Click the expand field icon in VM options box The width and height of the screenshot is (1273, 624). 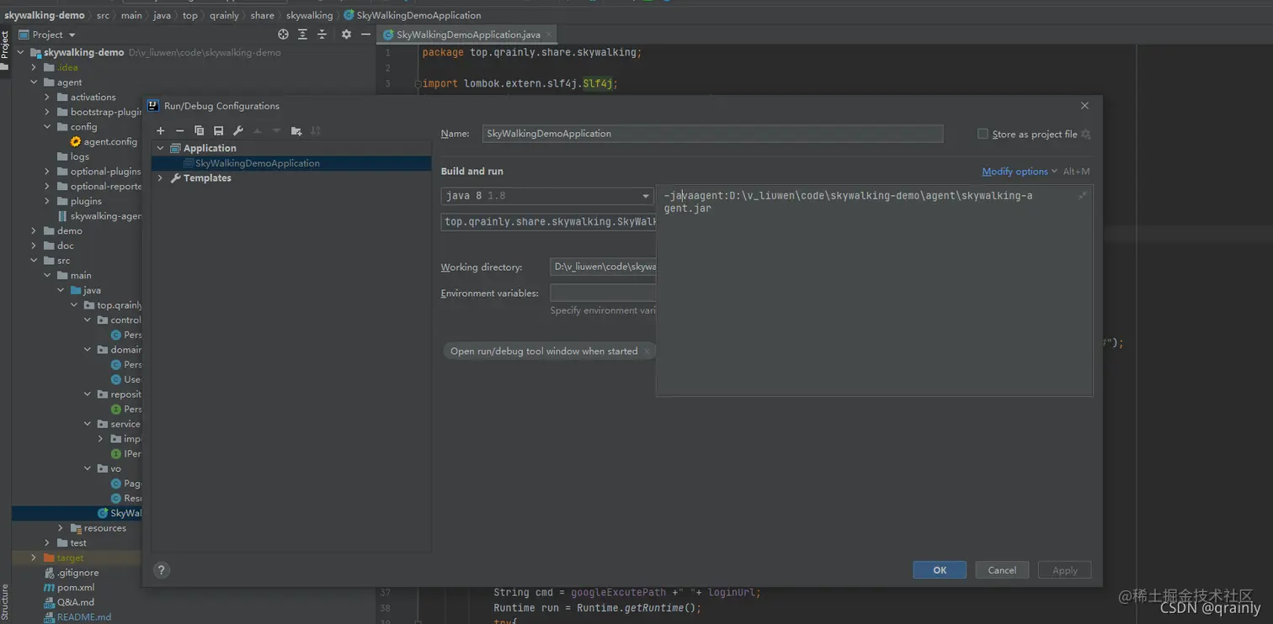[x=1082, y=195]
